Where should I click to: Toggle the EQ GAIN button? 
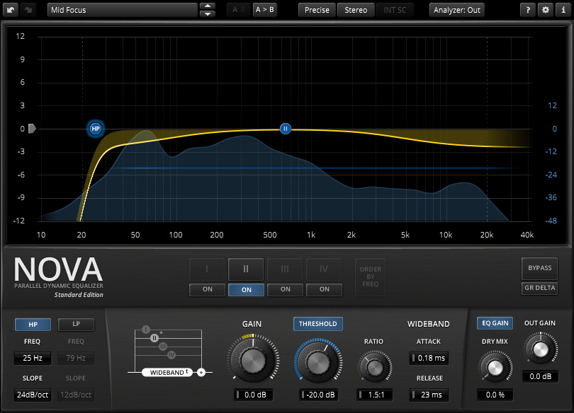point(495,323)
